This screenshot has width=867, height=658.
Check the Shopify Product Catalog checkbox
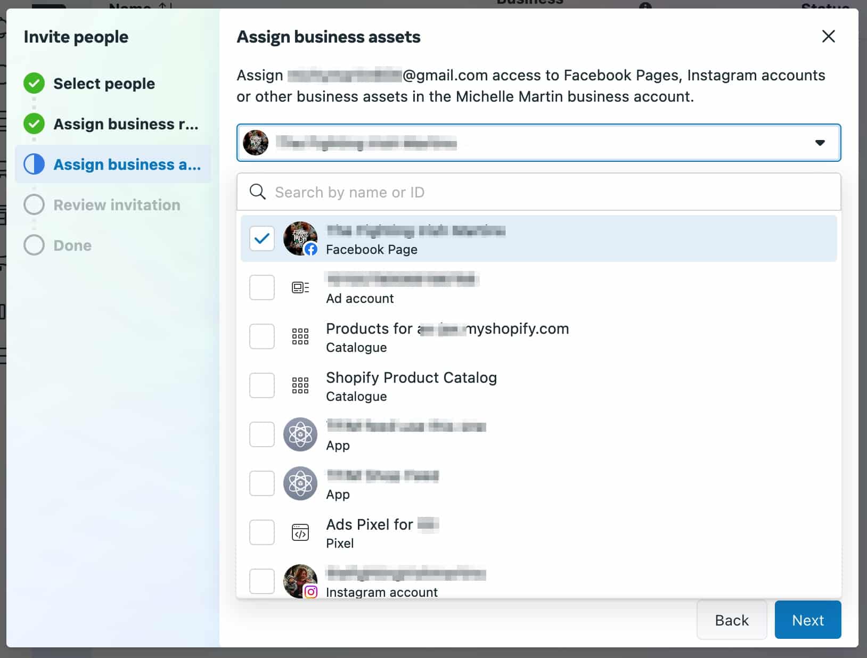click(261, 385)
